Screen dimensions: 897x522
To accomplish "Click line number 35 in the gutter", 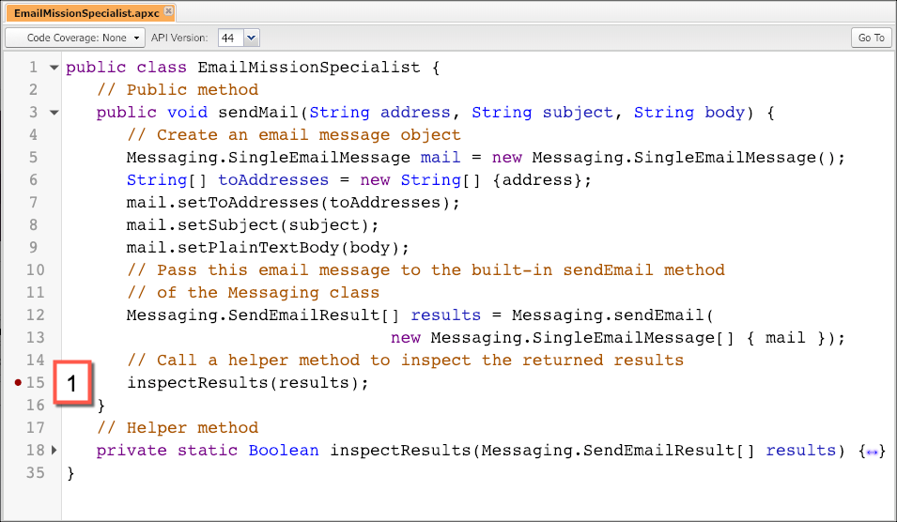I will coord(35,473).
